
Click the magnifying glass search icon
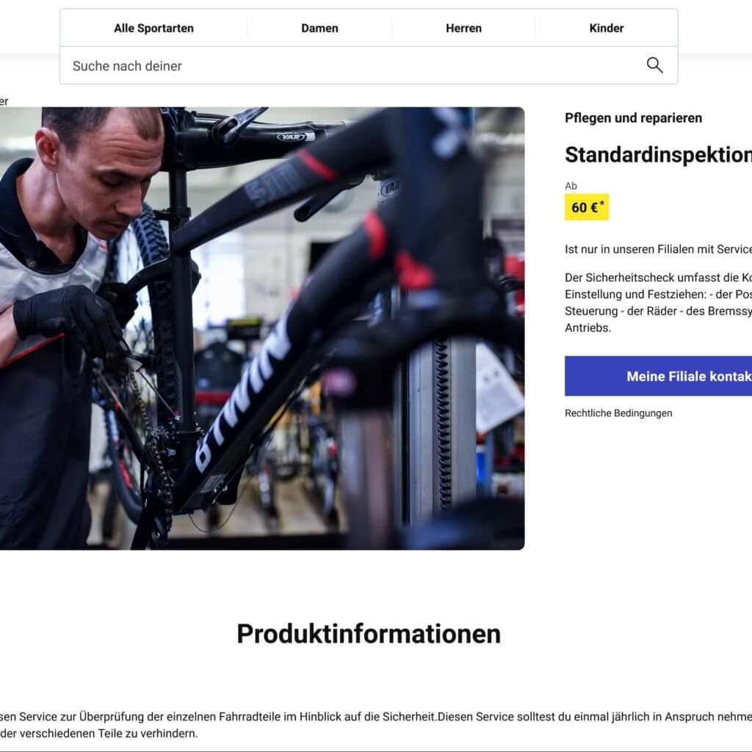pos(654,65)
